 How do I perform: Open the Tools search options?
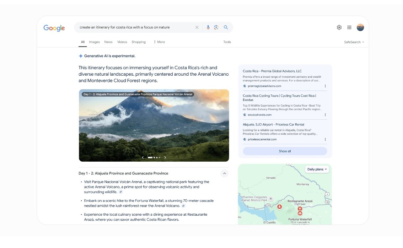[227, 42]
